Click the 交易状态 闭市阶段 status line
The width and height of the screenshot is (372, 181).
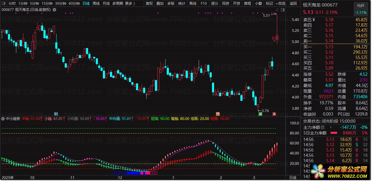tap(329, 121)
